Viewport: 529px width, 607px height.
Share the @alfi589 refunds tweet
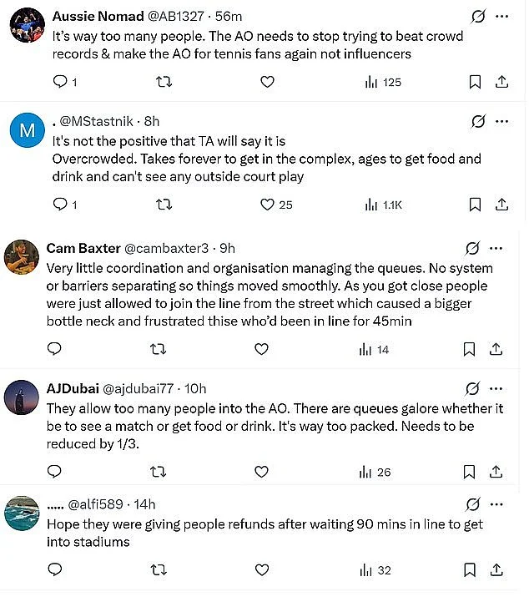click(x=498, y=569)
